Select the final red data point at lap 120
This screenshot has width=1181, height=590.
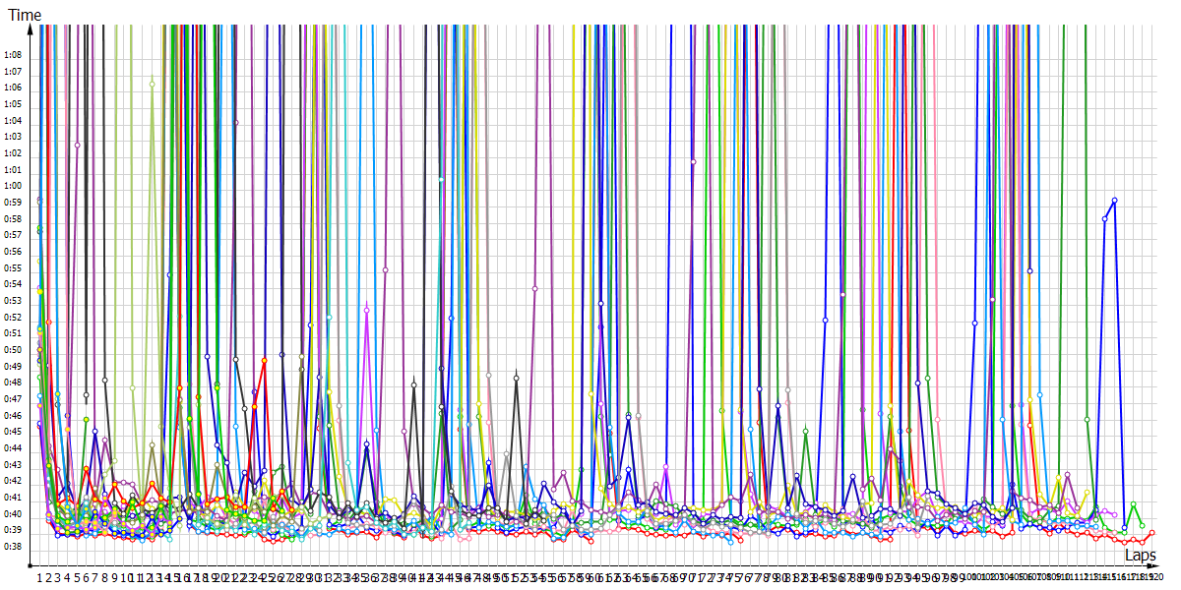[1151, 533]
